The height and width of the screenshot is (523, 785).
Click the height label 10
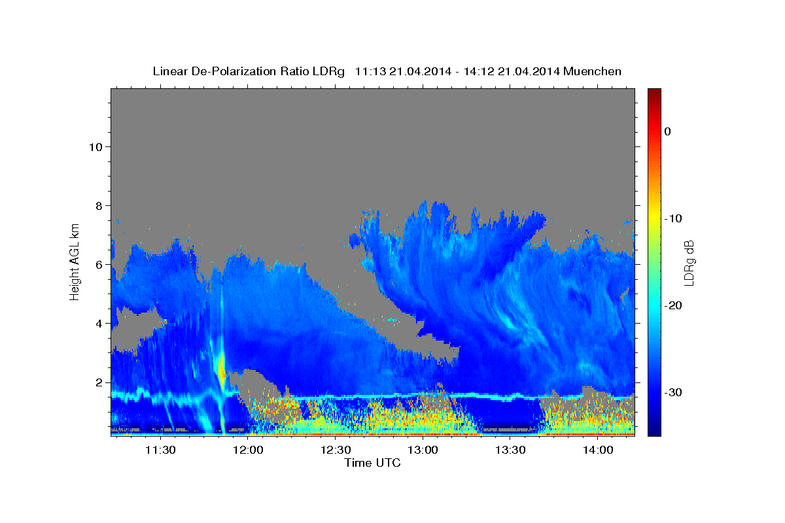(94, 146)
